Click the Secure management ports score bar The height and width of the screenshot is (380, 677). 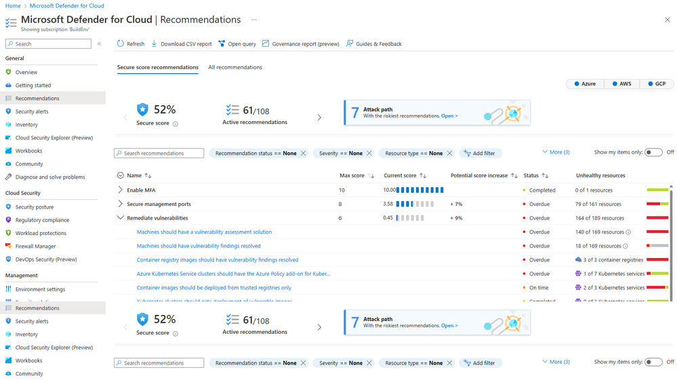click(x=415, y=204)
